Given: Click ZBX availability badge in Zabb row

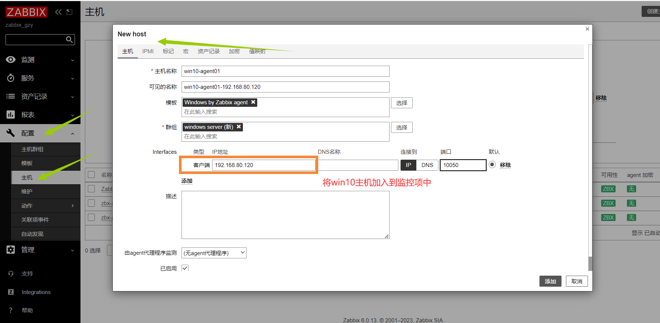Looking at the screenshot, I should click(x=608, y=189).
